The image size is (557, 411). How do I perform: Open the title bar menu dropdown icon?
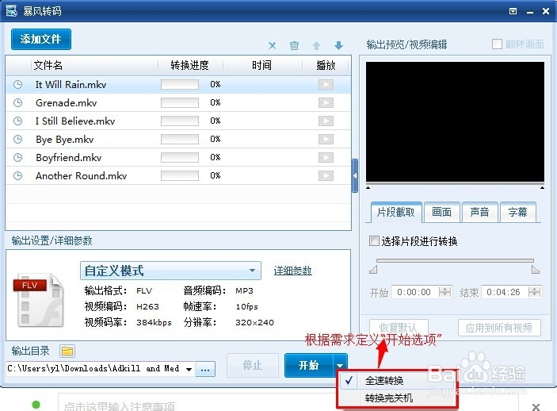pyautogui.click(x=513, y=11)
